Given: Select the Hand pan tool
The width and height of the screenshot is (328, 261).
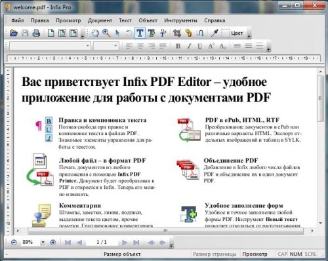Looking at the screenshot, I should click(95, 33).
